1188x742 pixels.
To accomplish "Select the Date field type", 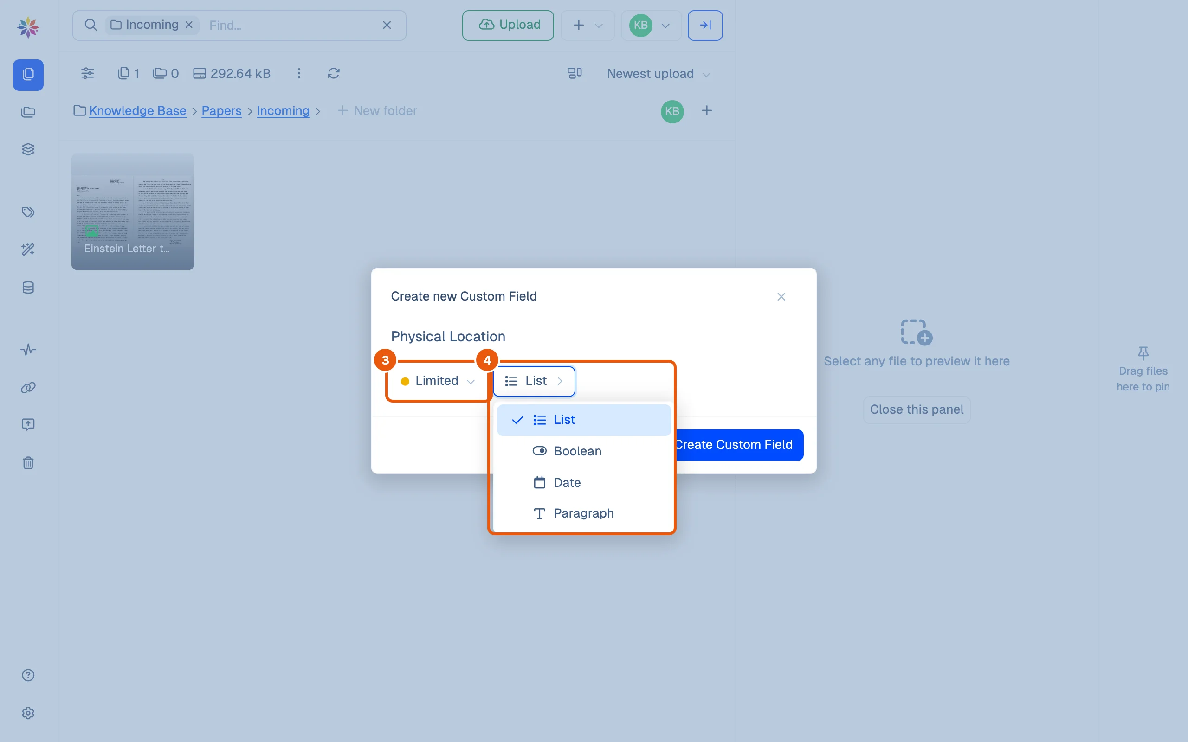I will (x=584, y=482).
